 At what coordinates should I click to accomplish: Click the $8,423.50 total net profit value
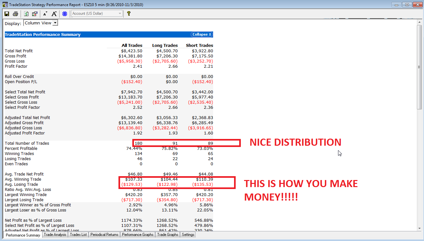[x=132, y=51]
